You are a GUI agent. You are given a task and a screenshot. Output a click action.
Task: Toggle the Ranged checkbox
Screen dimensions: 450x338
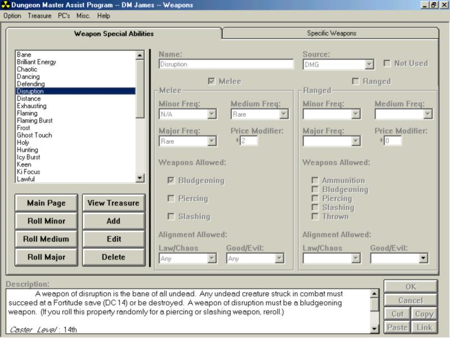(355, 82)
